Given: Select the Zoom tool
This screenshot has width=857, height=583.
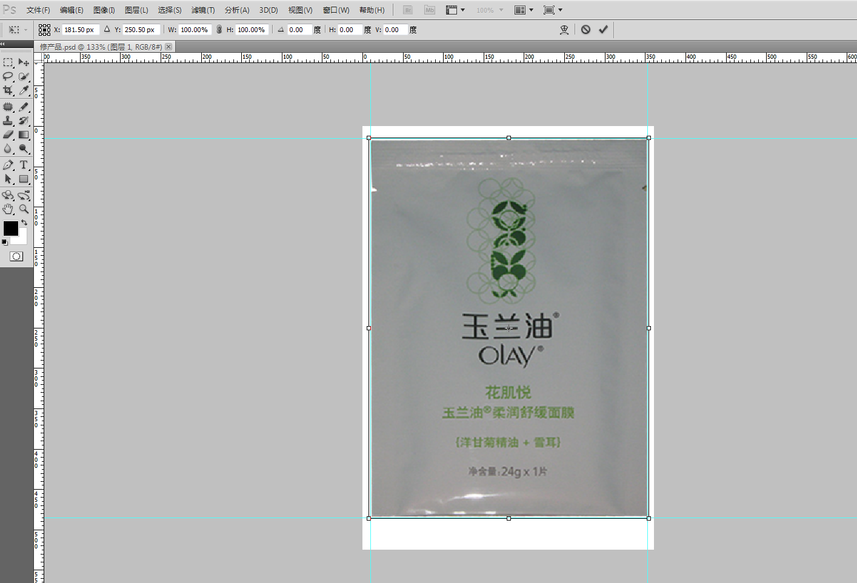Looking at the screenshot, I should (x=24, y=209).
